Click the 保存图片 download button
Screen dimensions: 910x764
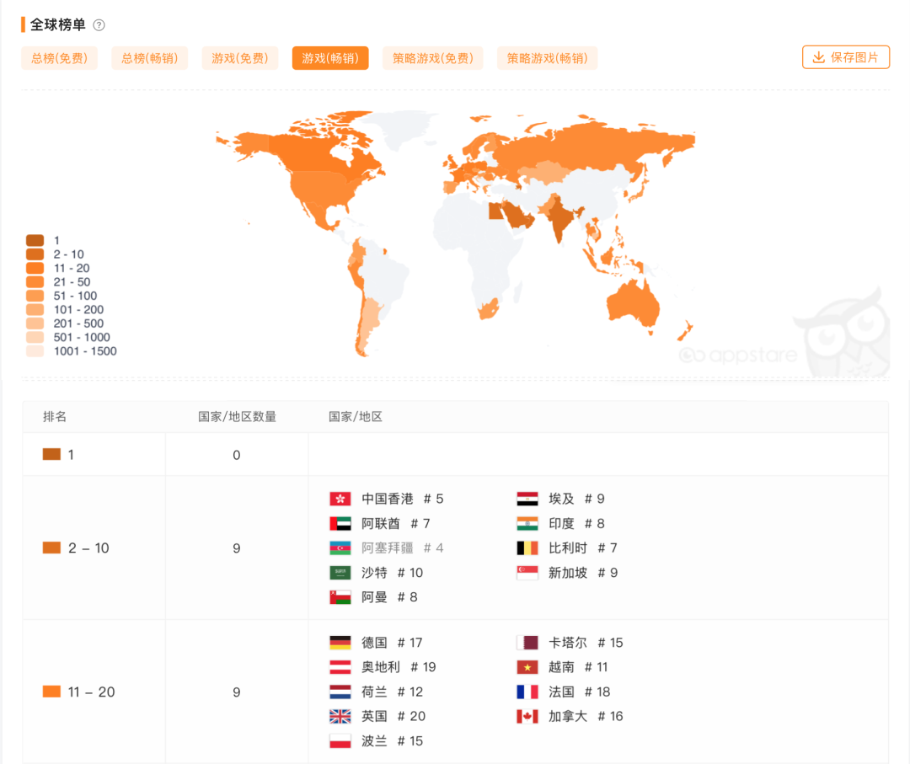point(845,57)
